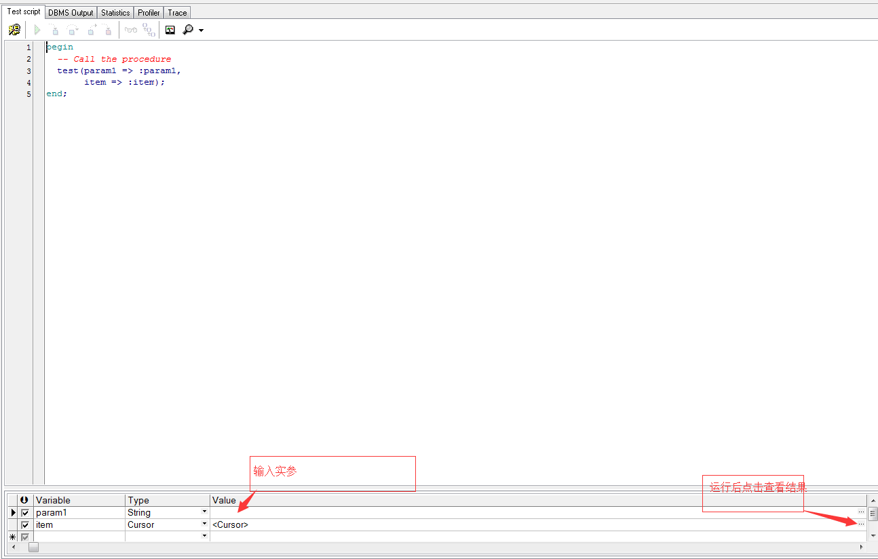
Task: Uncheck the item variable checkbox
Action: (25, 525)
